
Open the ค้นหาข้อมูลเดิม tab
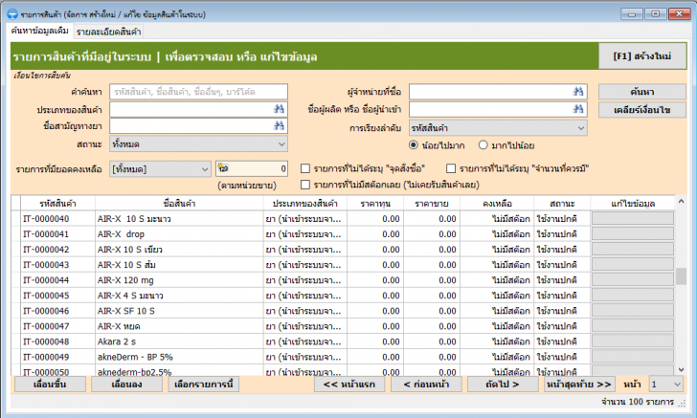pos(39,32)
